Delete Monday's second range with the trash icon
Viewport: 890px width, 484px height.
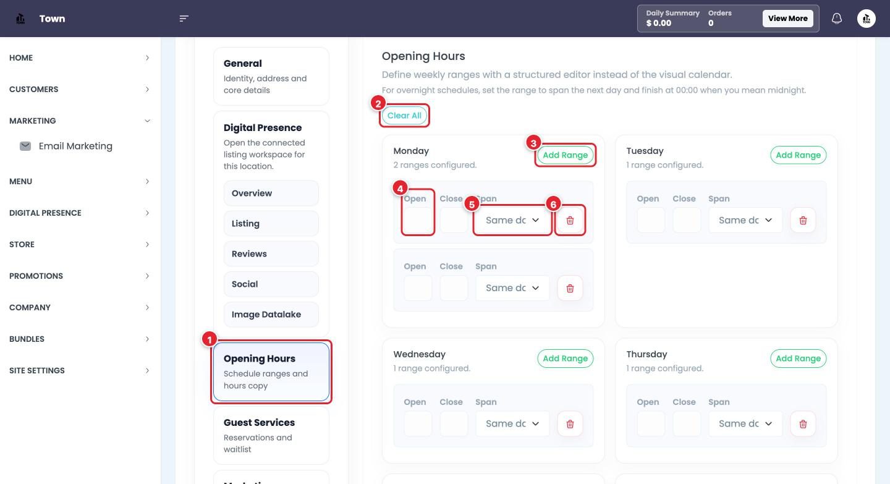pos(570,288)
